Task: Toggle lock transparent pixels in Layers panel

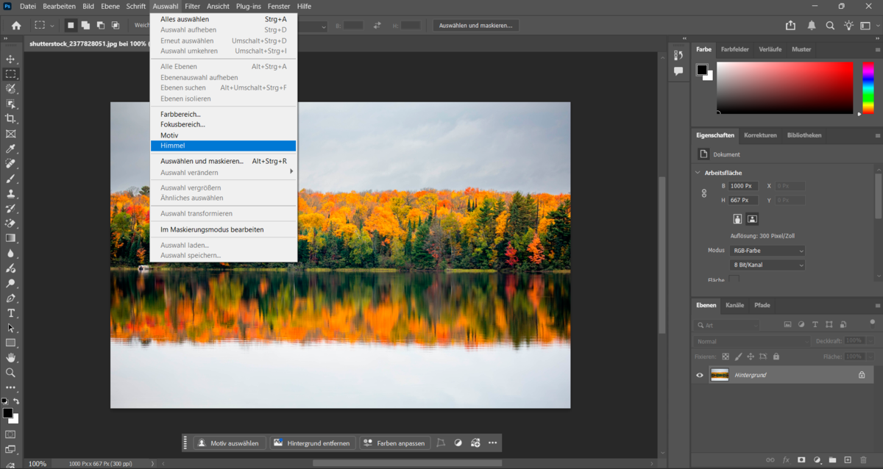Action: coord(726,356)
